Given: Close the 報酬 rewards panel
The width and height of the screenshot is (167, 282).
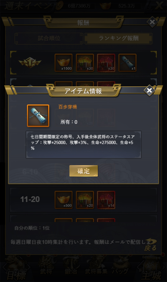Looking at the screenshot, I should click(152, 22).
